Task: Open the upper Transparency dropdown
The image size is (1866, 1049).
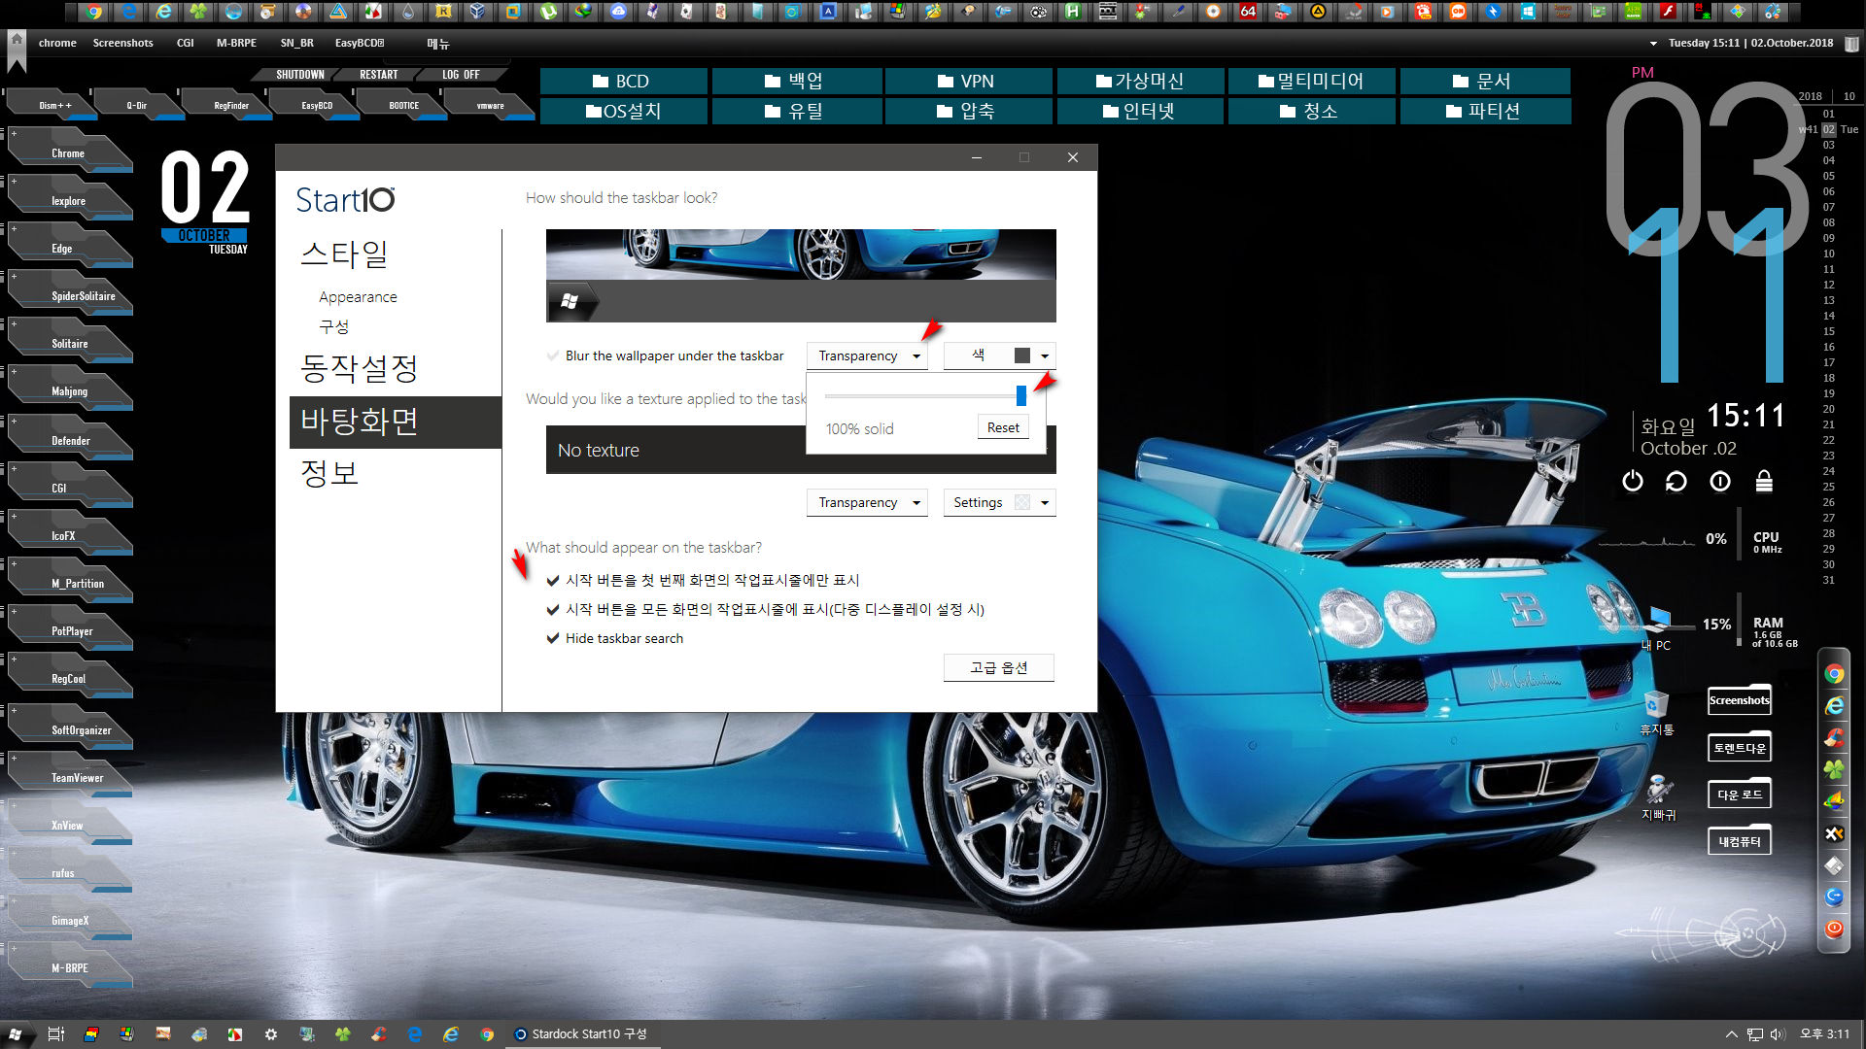Action: tap(867, 355)
